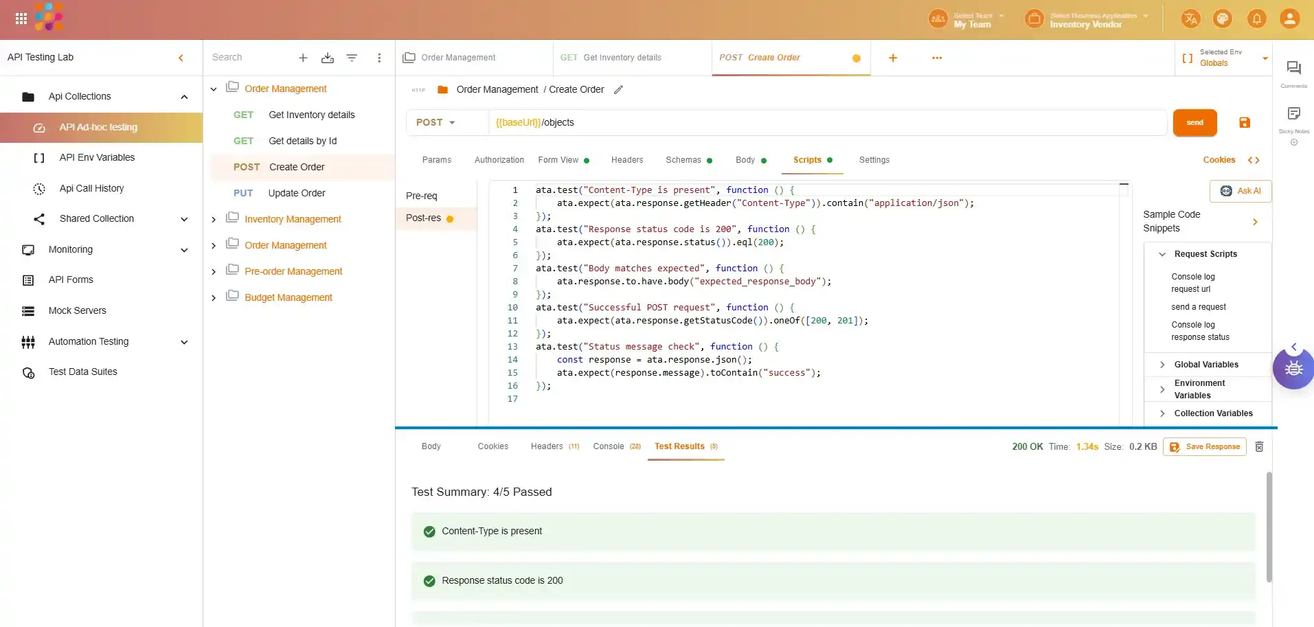Screen dimensions: 1314x627
Task: Open the Console response tab
Action: coord(609,446)
